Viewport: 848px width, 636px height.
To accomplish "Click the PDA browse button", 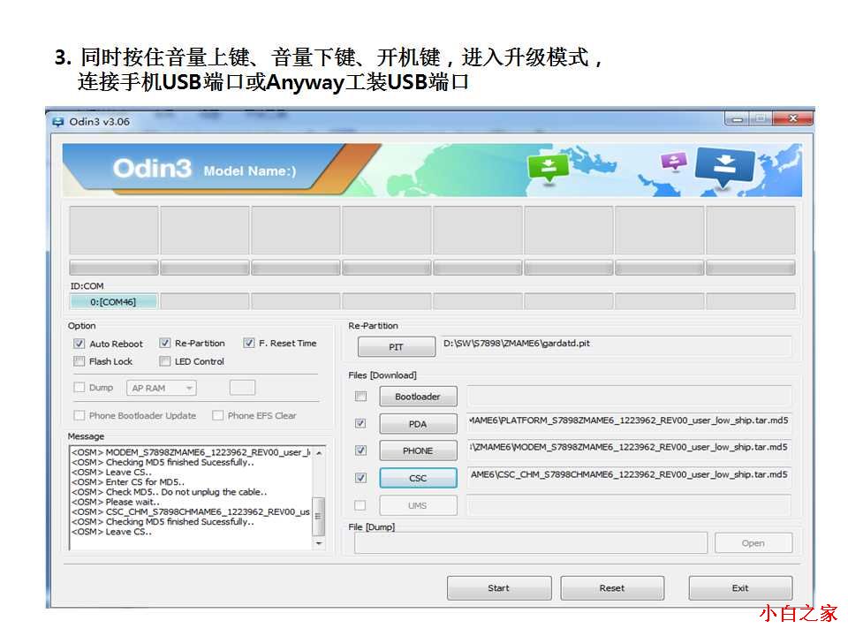I will click(418, 423).
